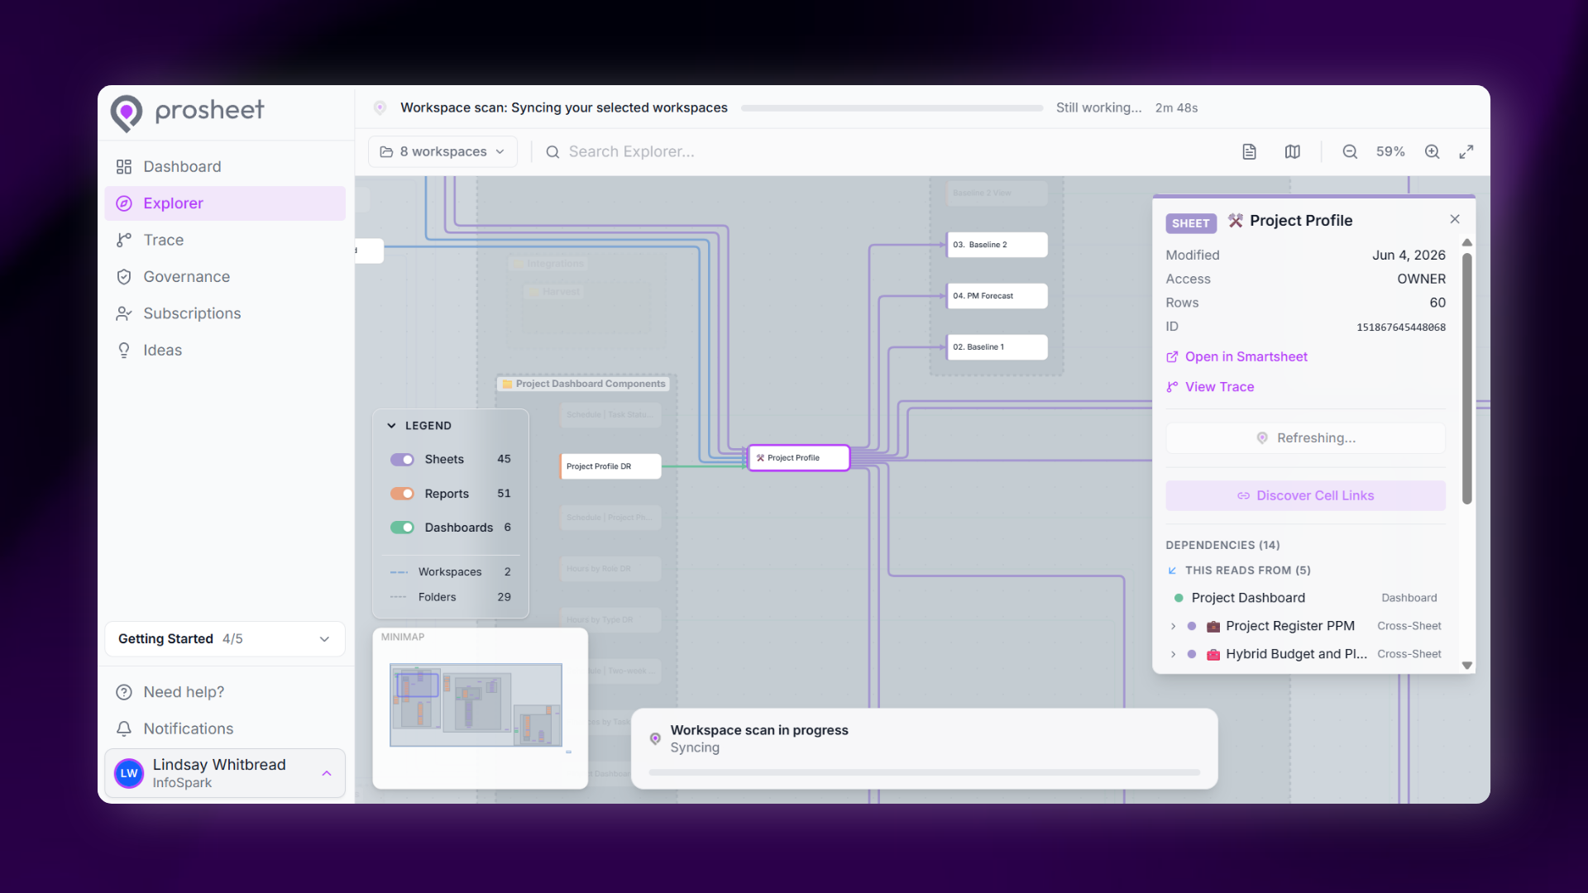
Task: Select Project Dashboard dependency
Action: [x=1306, y=598]
